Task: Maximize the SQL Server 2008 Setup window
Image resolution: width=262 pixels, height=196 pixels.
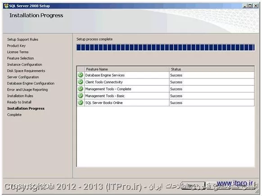Action: [250, 6]
